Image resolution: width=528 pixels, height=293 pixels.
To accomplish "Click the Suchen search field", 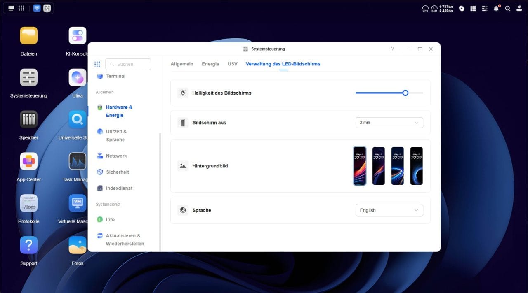I will coord(128,64).
